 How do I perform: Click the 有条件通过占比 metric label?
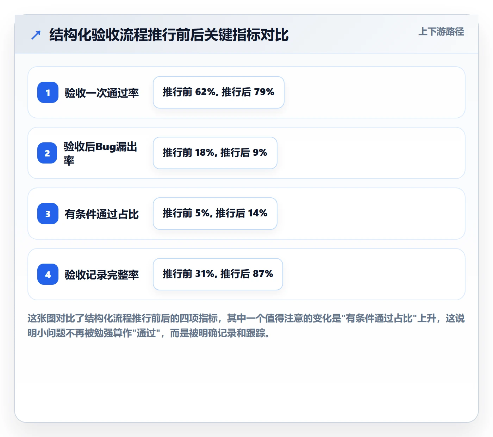tap(102, 214)
